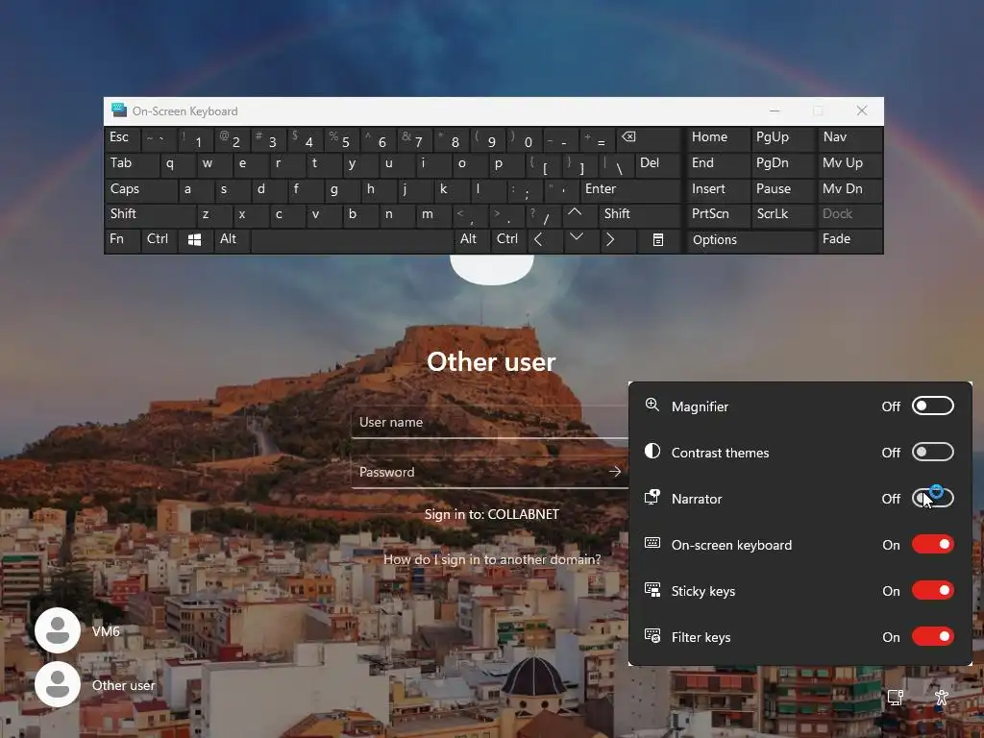Click the Enter key
Image resolution: width=984 pixels, height=738 pixels.
click(x=629, y=189)
